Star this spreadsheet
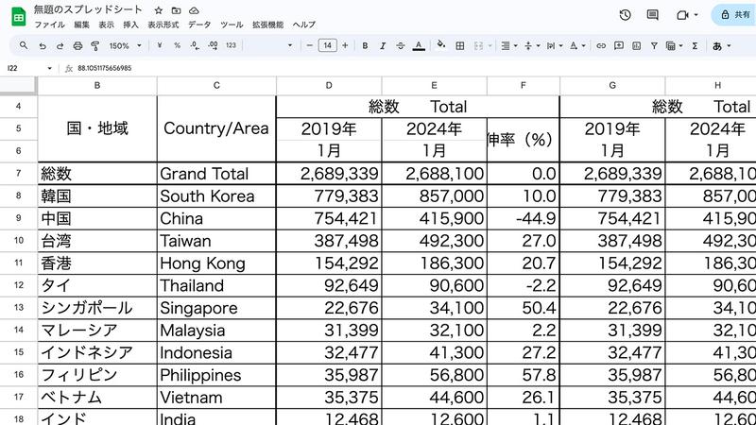This screenshot has height=425, width=756. coord(159,9)
